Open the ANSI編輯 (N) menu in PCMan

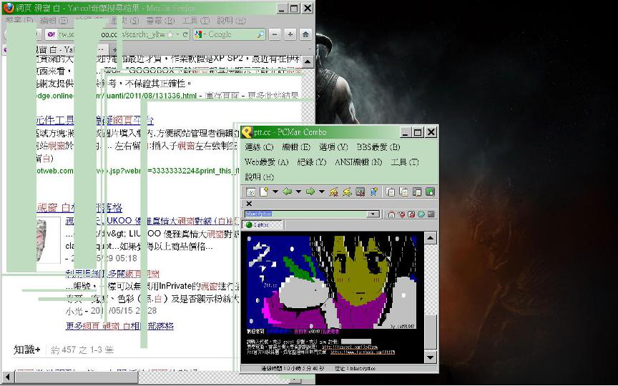[x=358, y=162]
